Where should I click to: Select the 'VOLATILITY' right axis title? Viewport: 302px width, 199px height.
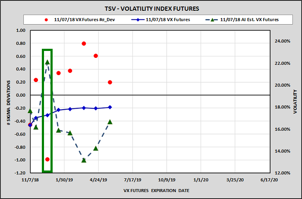coord(296,102)
